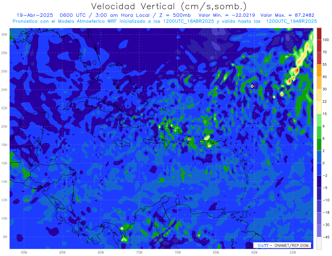Click the "8N" latitude label

coord(5,237)
